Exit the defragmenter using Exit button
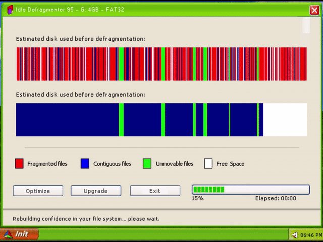 (155, 191)
